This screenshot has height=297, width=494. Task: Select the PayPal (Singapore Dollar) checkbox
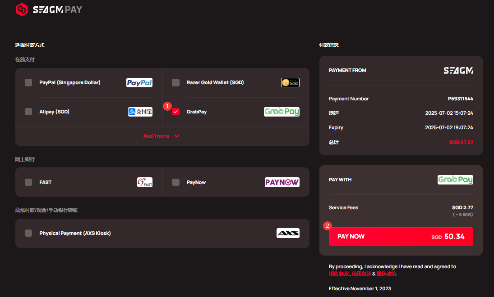pyautogui.click(x=28, y=83)
